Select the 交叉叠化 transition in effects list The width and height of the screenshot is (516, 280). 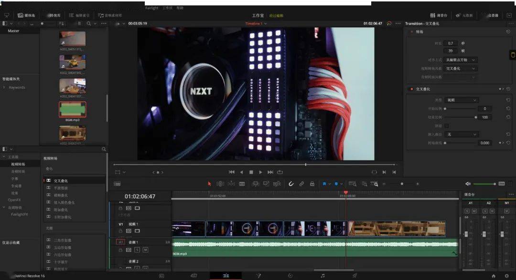[74, 181]
